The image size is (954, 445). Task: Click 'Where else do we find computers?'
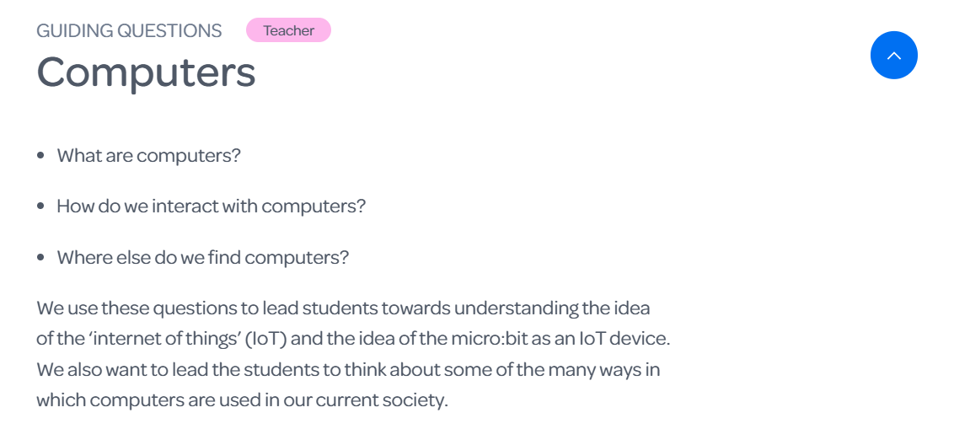[x=202, y=257]
